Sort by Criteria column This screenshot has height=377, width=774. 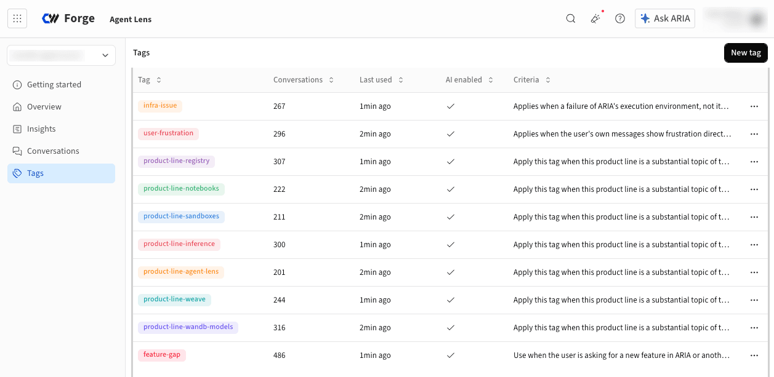(532, 80)
